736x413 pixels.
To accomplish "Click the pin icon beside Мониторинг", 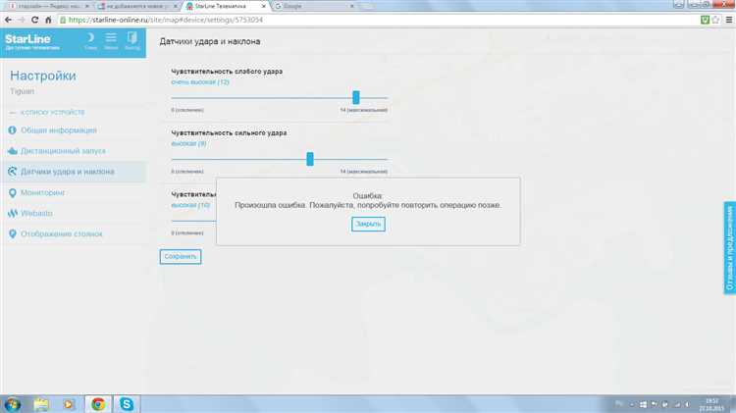I will click(12, 193).
